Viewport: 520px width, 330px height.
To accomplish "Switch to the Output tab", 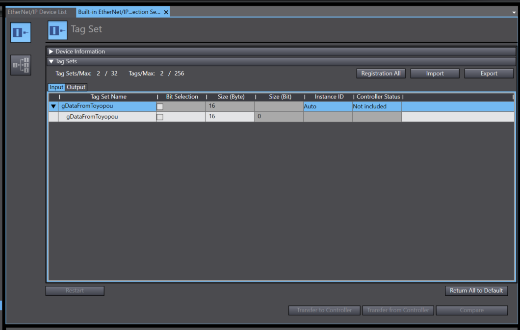I will click(x=76, y=87).
